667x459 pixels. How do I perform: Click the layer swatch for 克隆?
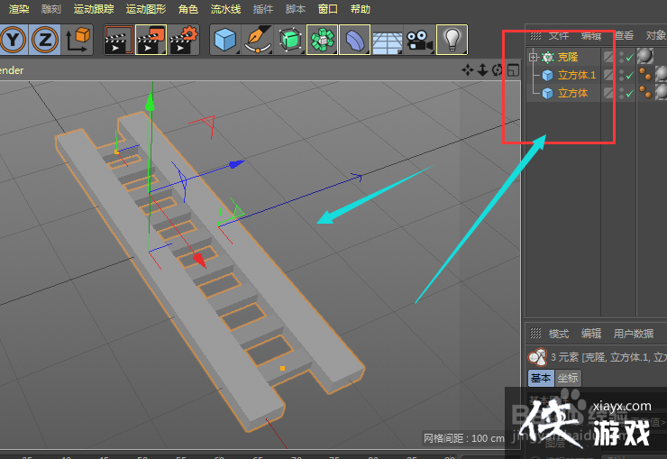point(608,57)
